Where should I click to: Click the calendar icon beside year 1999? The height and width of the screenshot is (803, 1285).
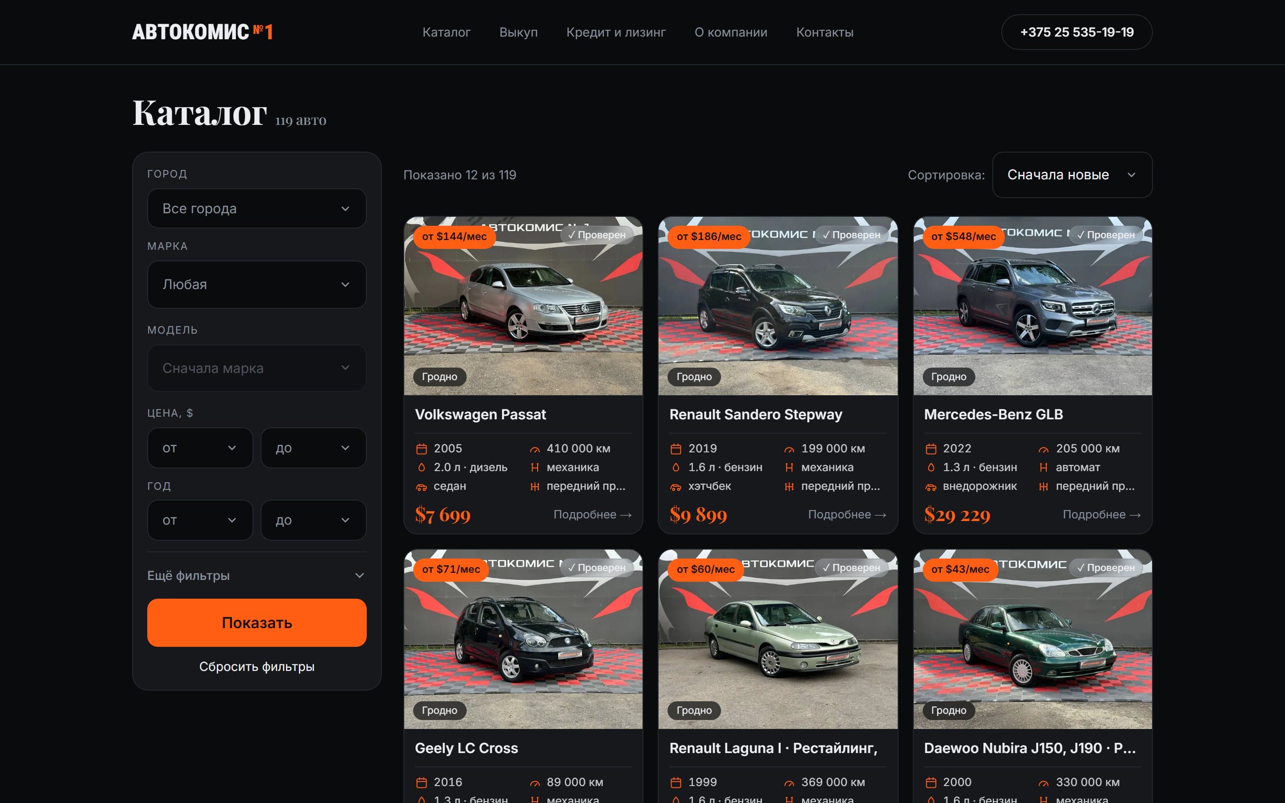676,782
